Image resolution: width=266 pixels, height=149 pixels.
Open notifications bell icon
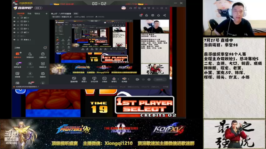[x=159, y=15]
